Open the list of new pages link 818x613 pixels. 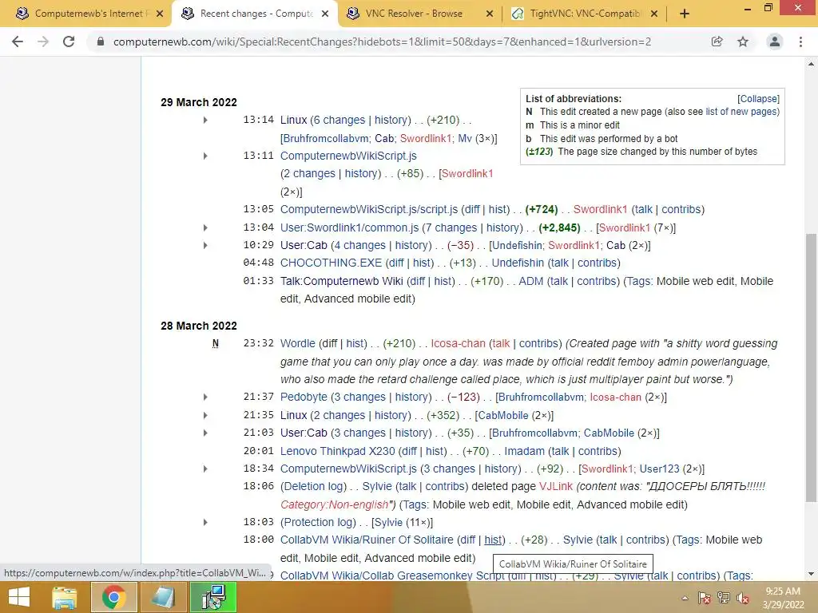point(741,112)
